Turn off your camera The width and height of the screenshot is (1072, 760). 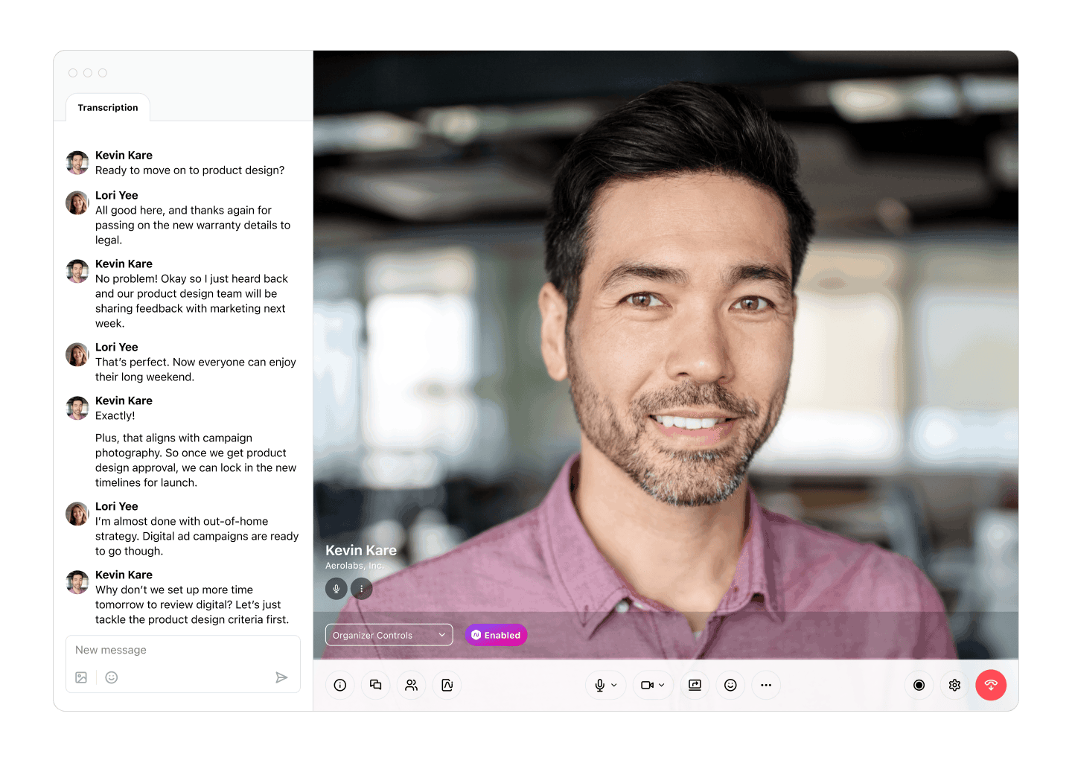click(x=648, y=685)
